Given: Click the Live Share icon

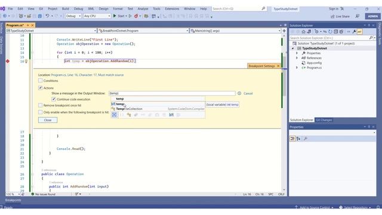Looking at the screenshot, I should (x=332, y=16).
